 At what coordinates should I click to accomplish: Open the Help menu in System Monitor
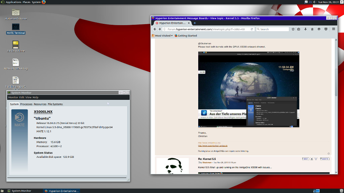pos(35,98)
